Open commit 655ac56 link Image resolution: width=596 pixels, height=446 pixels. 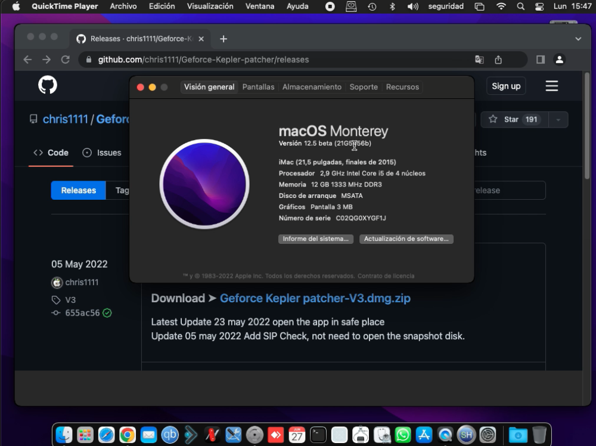click(82, 313)
